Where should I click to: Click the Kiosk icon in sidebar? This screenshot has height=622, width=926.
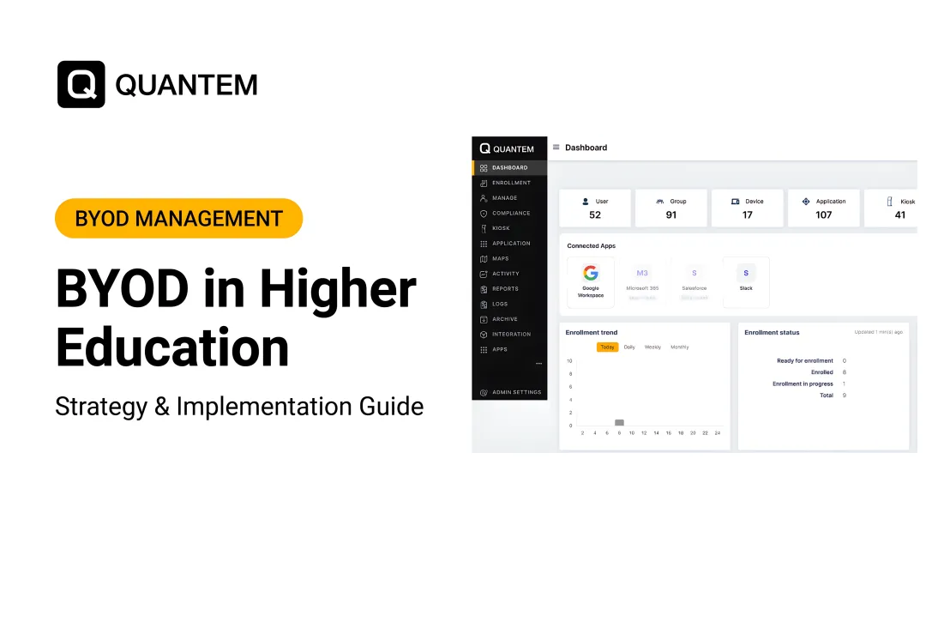[484, 228]
